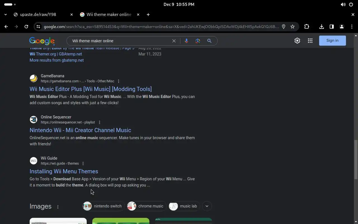This screenshot has height=224, width=358.
Task: Open Google quick settings gear
Action: pyautogui.click(x=297, y=41)
